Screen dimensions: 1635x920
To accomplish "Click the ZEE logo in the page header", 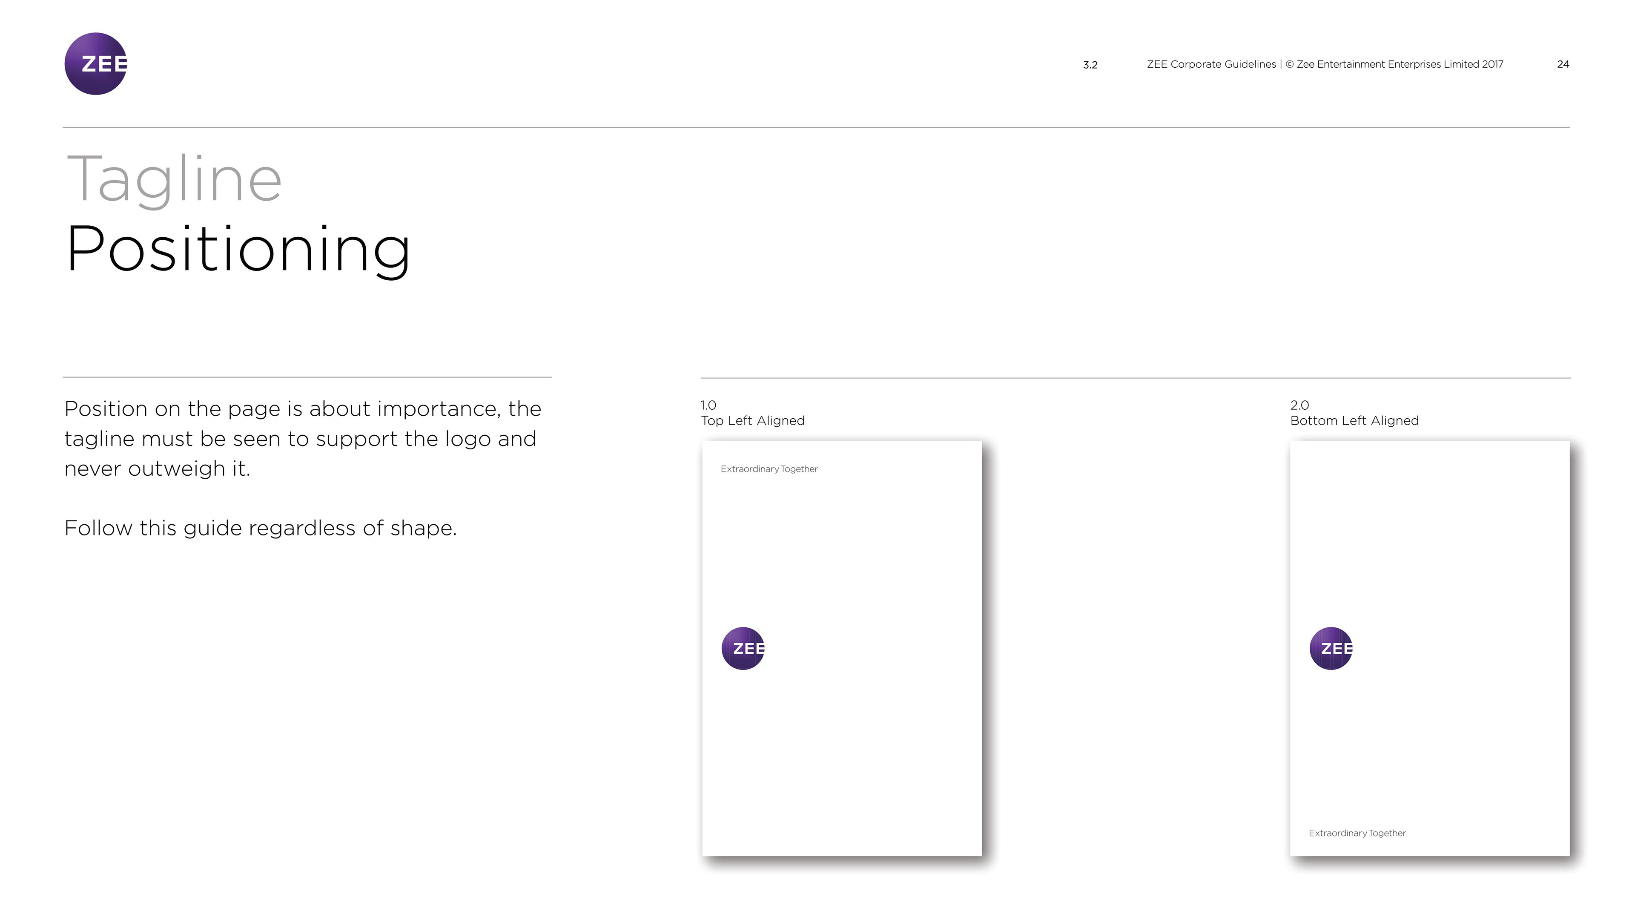I will [x=96, y=64].
